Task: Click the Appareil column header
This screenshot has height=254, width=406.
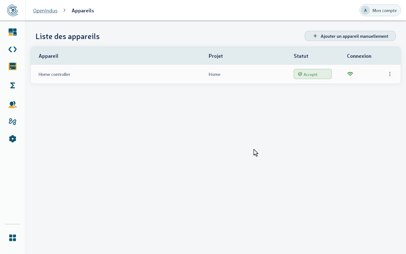Action: [49, 56]
